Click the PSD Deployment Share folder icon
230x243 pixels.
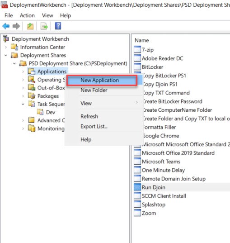(23, 63)
